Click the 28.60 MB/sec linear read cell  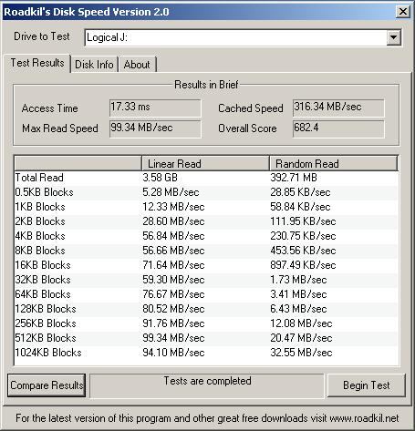tap(173, 221)
